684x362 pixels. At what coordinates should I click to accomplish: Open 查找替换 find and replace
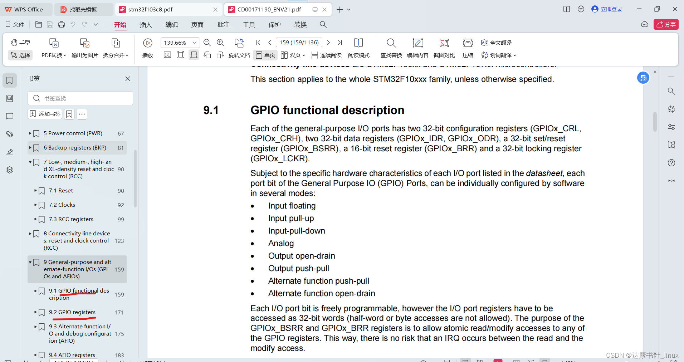[x=391, y=48]
